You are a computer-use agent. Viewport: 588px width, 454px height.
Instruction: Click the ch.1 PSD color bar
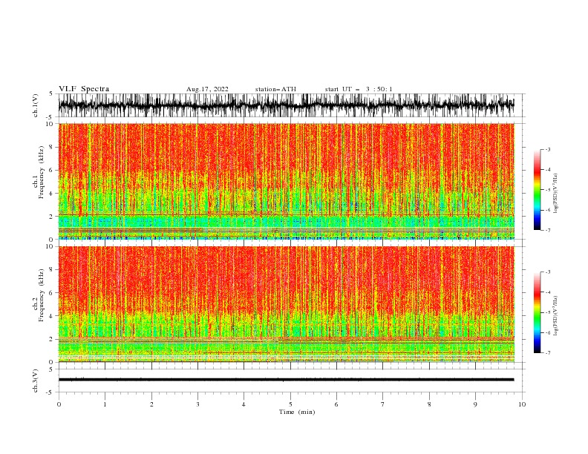pos(537,190)
